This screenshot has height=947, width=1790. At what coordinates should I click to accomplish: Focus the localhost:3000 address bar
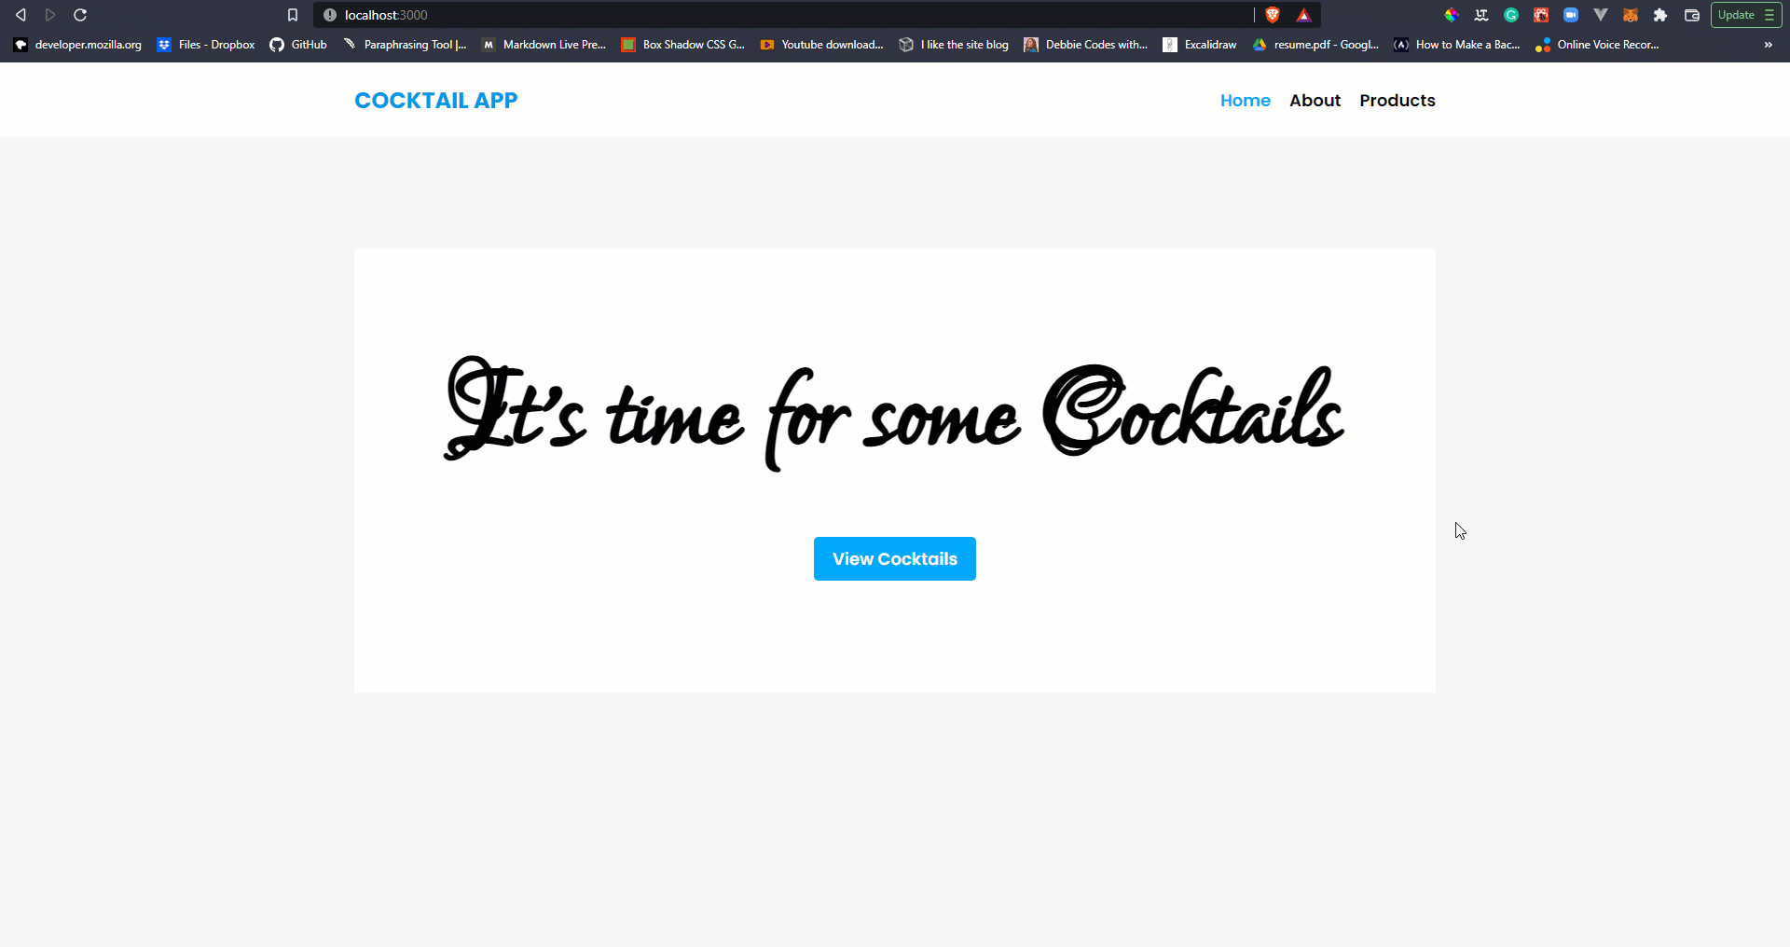pos(792,15)
